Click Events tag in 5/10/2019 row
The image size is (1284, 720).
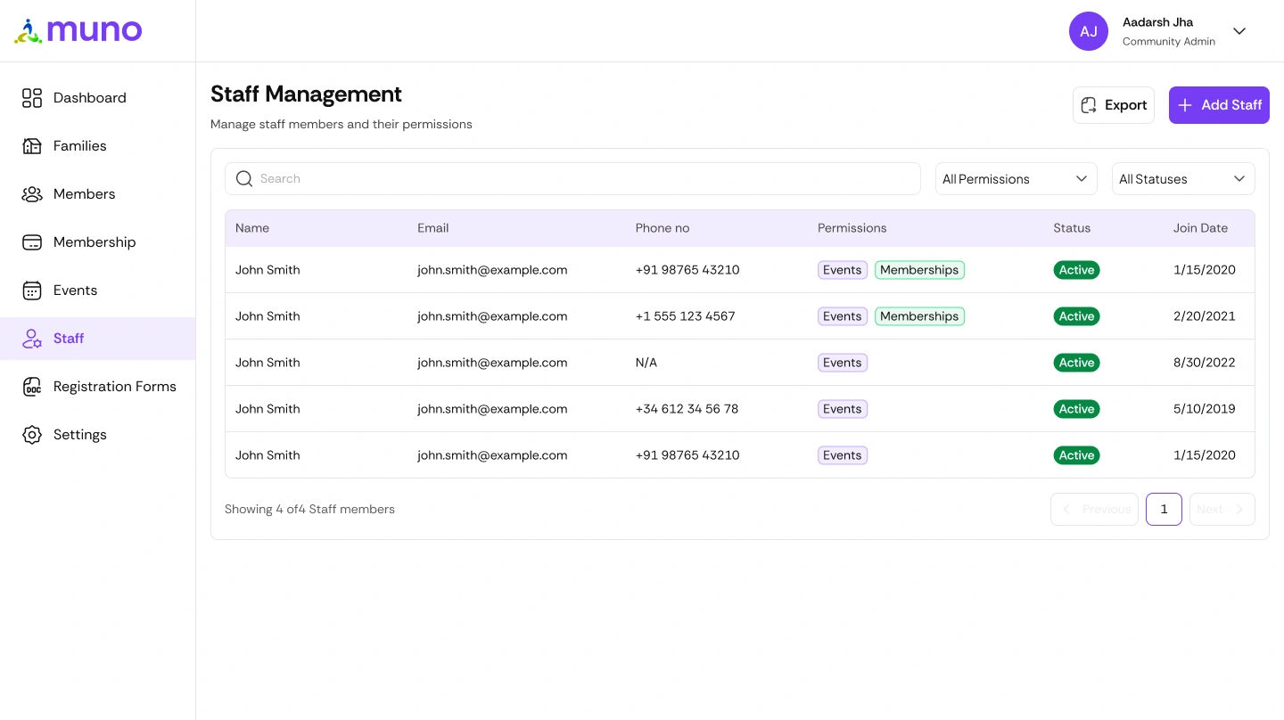point(843,409)
